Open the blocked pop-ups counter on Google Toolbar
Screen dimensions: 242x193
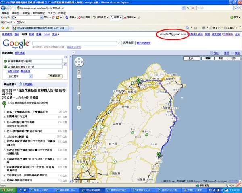pos(84,18)
